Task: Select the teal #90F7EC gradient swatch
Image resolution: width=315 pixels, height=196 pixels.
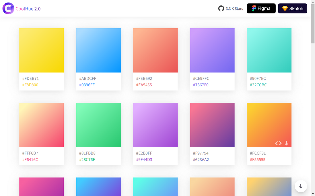Action: point(269,50)
